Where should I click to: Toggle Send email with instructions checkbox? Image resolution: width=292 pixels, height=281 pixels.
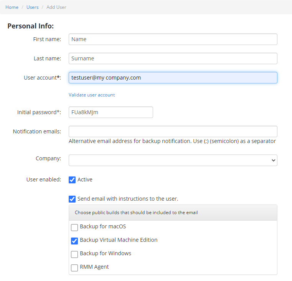coord(72,199)
